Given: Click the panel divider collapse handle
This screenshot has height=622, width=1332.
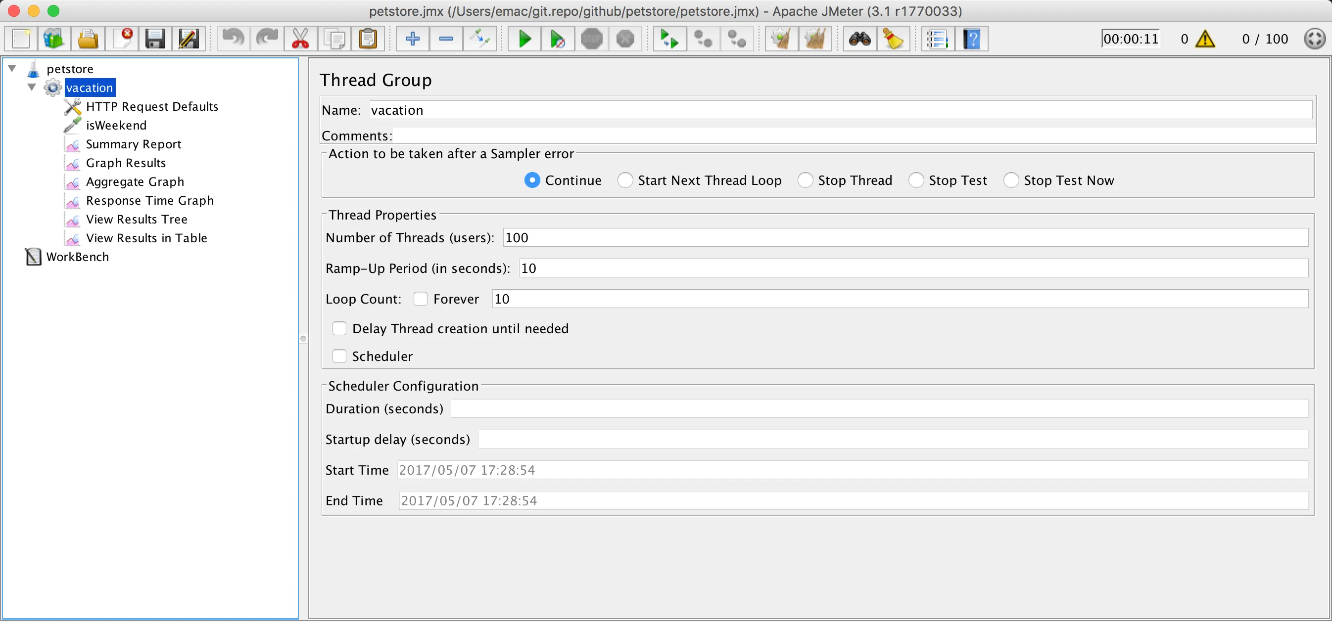Looking at the screenshot, I should point(303,339).
